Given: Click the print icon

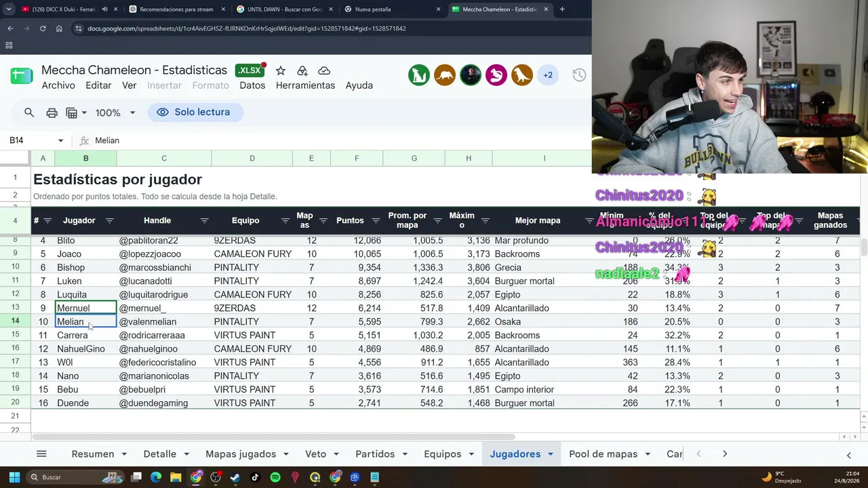Looking at the screenshot, I should (x=52, y=113).
